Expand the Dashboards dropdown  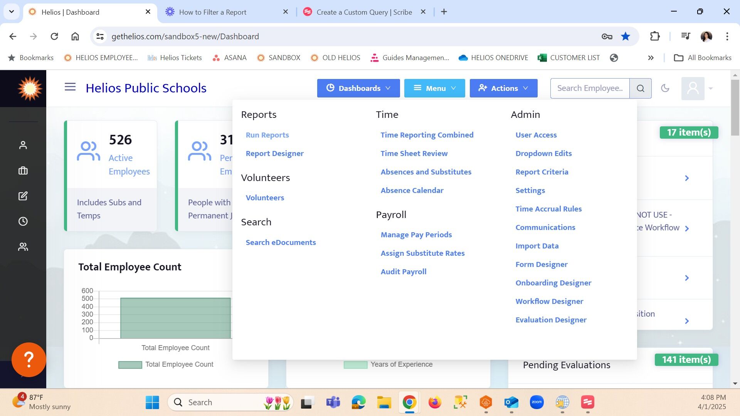click(358, 88)
